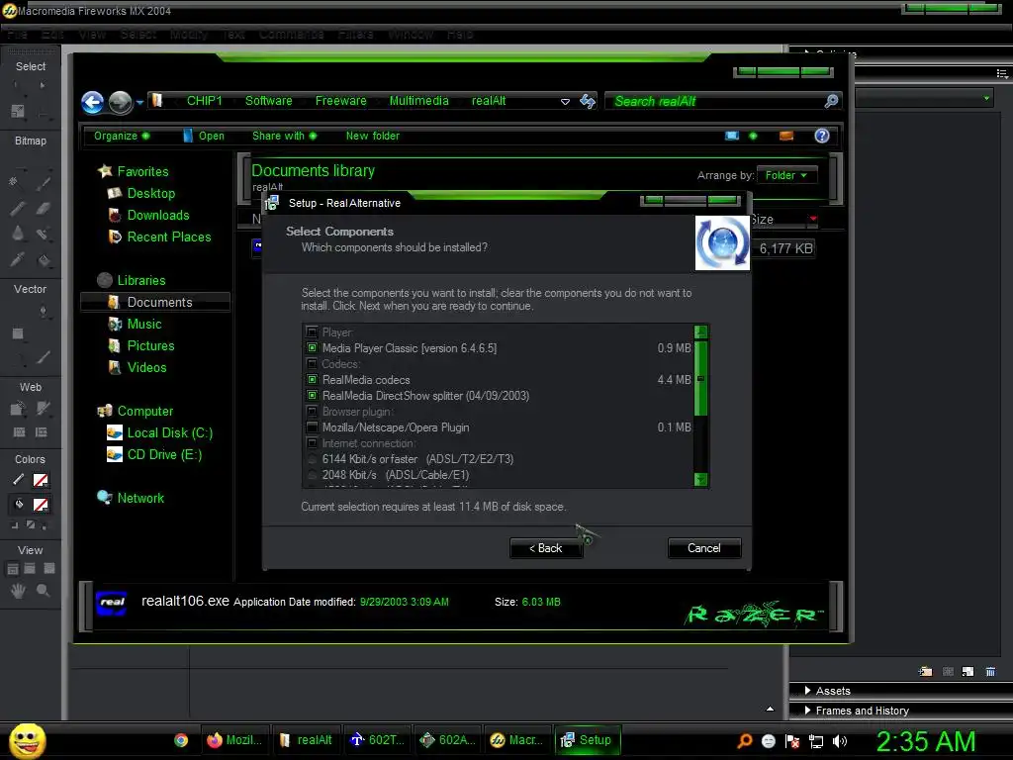The width and height of the screenshot is (1013, 760).
Task: Click Multimedia in the address breadcrumb
Action: pos(418,101)
